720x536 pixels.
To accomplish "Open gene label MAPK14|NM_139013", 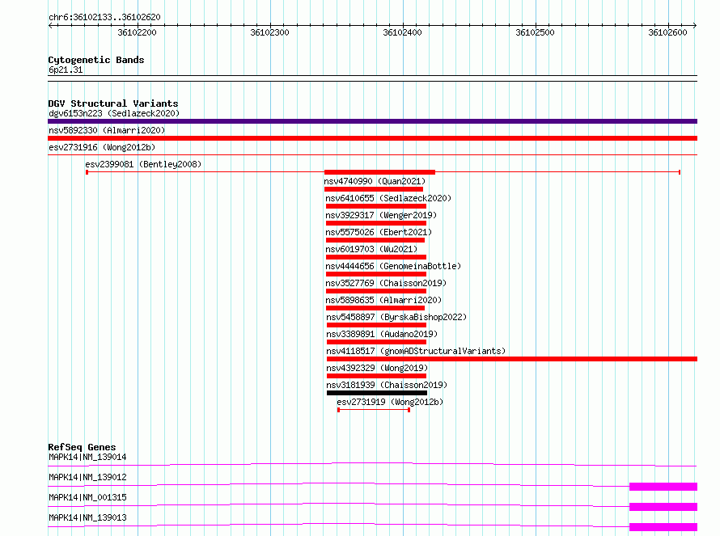I will pyautogui.click(x=87, y=517).
